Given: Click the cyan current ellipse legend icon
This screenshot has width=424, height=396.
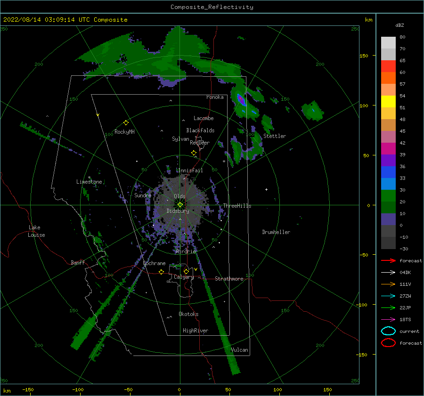Looking at the screenshot, I should pyautogui.click(x=388, y=331).
